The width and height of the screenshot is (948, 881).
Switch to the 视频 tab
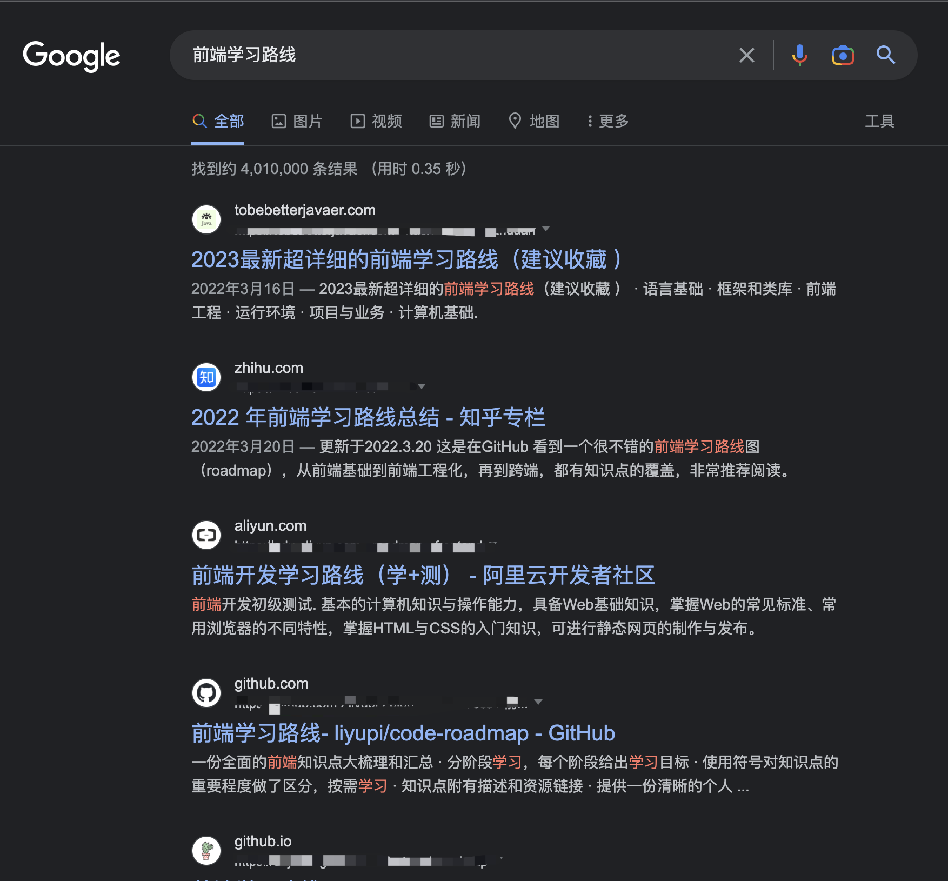tap(376, 121)
